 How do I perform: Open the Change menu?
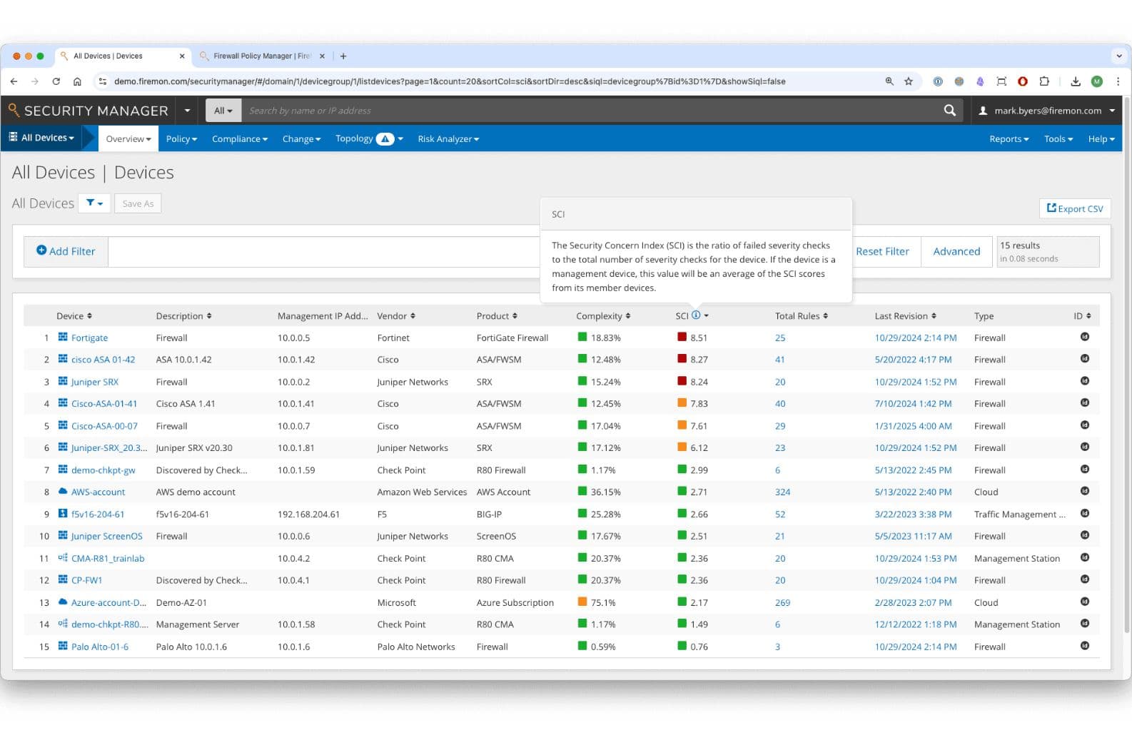(301, 138)
